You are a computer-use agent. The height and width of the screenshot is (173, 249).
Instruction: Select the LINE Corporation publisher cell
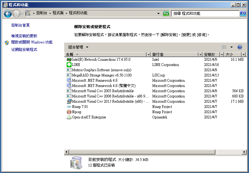[x=166, y=65]
